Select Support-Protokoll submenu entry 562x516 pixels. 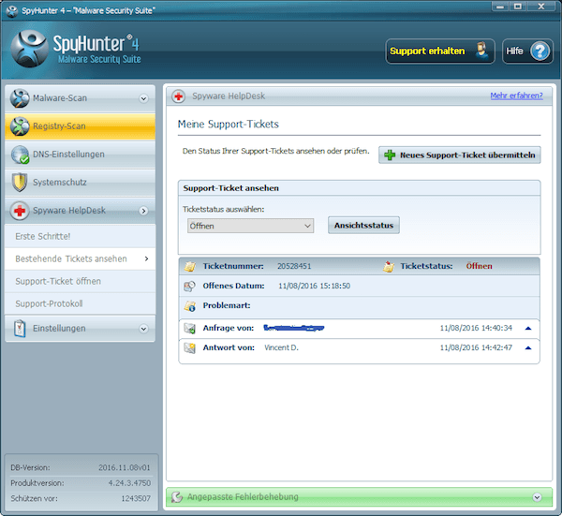(x=81, y=303)
